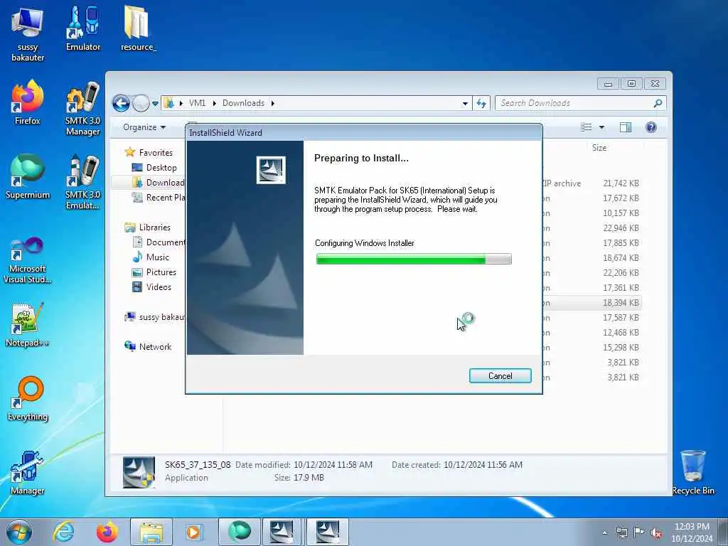Click the Search Downloads field
This screenshot has height=546, width=728.
(x=580, y=103)
